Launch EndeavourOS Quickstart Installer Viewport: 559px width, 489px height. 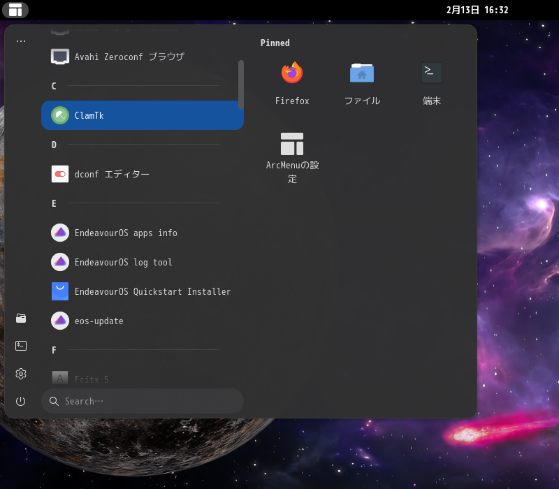153,291
